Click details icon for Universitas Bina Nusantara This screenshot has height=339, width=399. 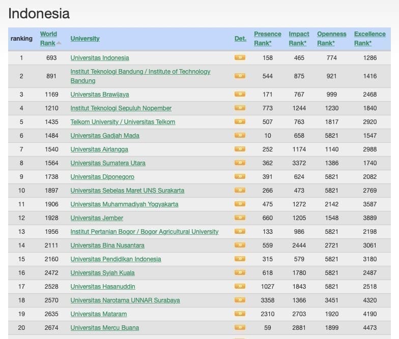240,245
